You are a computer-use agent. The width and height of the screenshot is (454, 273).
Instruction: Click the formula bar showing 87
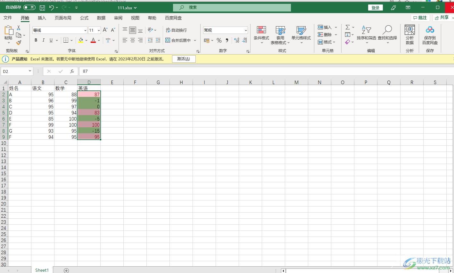click(x=266, y=71)
